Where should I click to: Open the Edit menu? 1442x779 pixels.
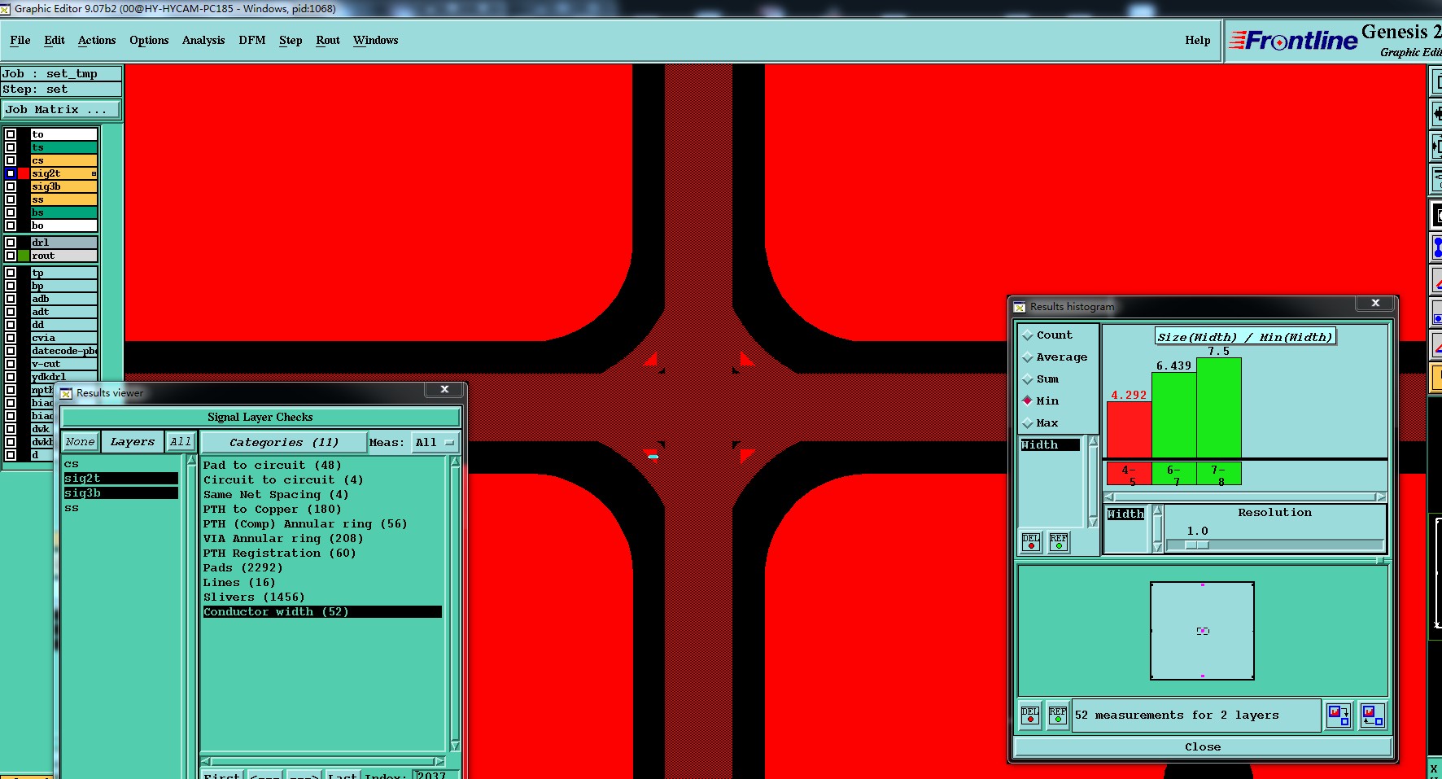pyautogui.click(x=55, y=40)
